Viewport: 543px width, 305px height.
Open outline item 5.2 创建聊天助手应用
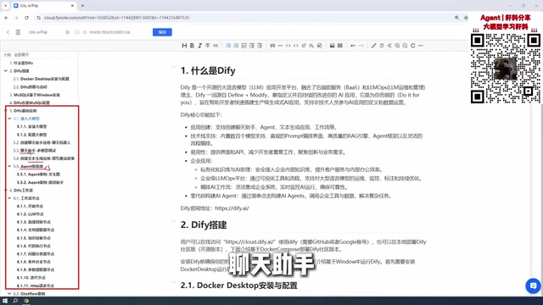pos(42,142)
